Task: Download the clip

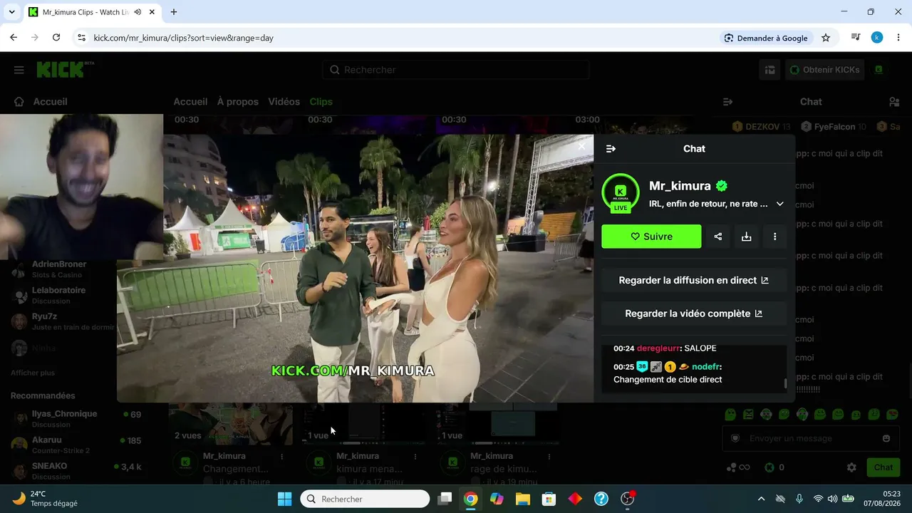Action: [747, 237]
